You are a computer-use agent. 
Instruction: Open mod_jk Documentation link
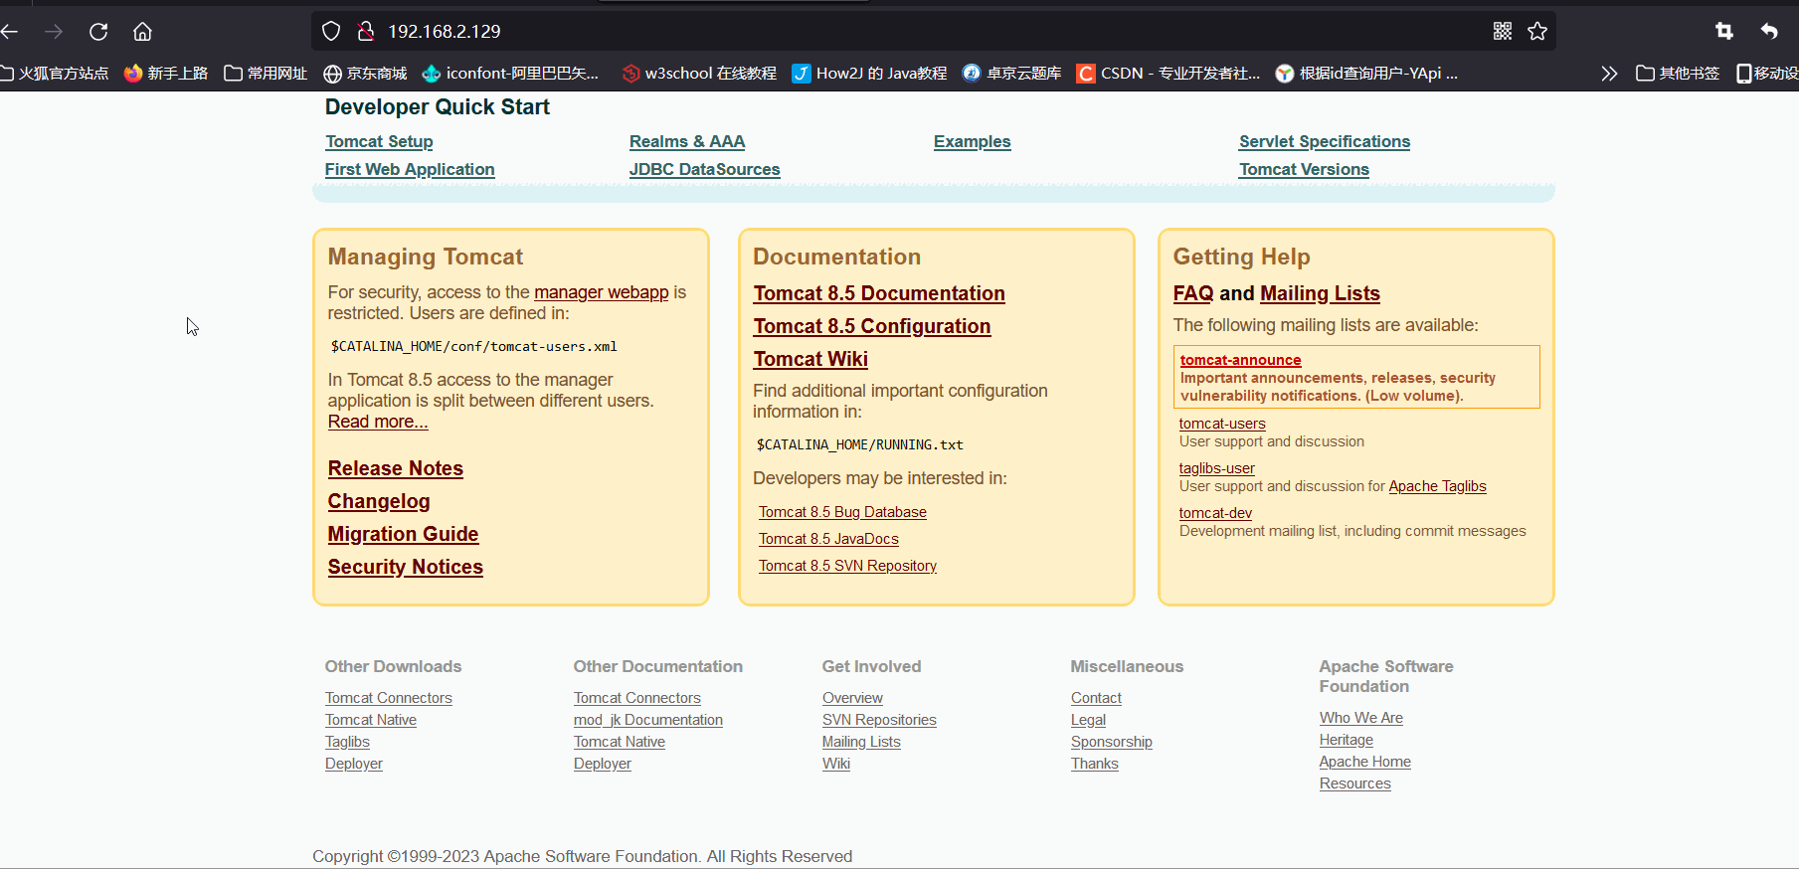(x=648, y=720)
